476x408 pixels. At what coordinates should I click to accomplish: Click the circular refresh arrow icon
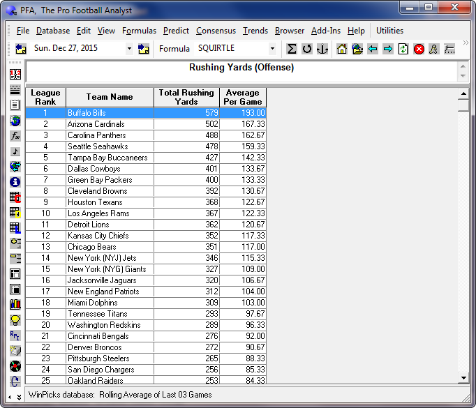tap(307, 49)
